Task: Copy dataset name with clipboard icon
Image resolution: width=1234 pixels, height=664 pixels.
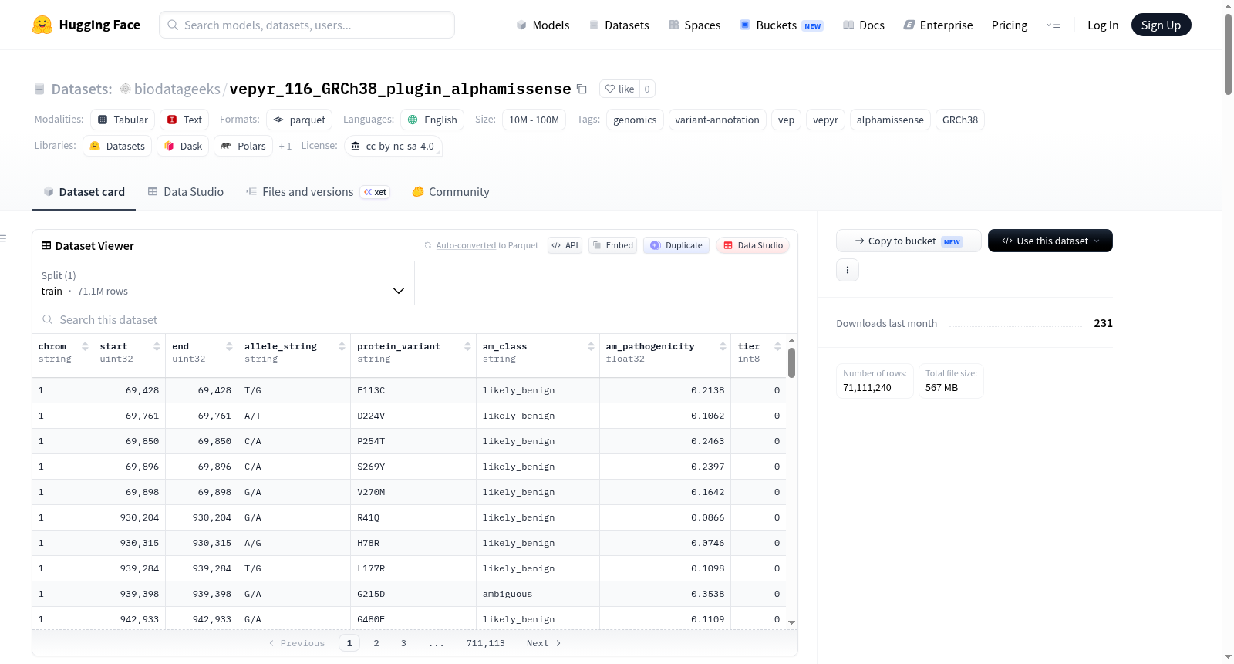Action: coord(582,89)
